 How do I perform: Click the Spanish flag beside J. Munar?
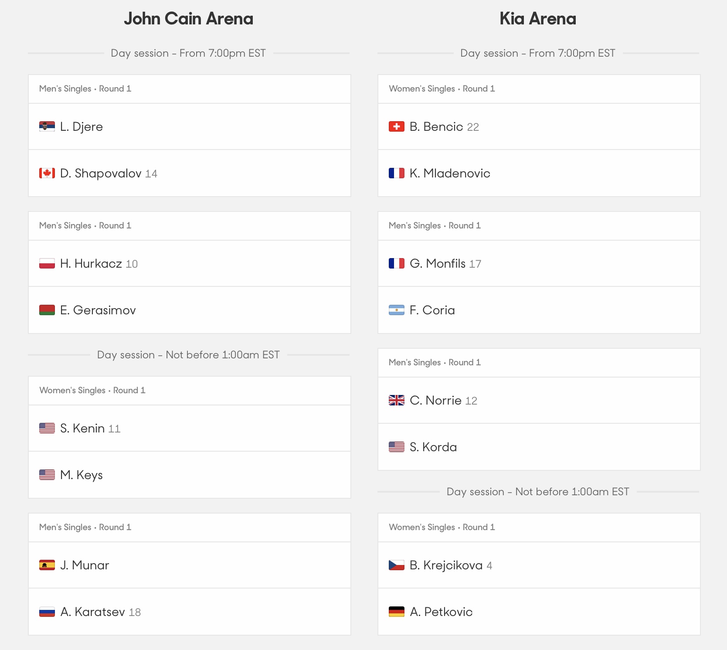(x=47, y=565)
